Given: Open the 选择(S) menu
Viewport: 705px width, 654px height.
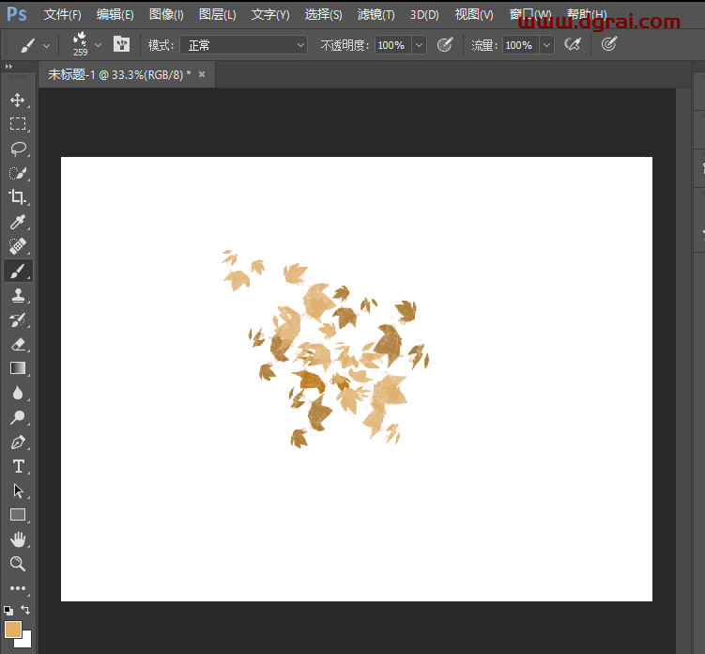Looking at the screenshot, I should pyautogui.click(x=323, y=14).
